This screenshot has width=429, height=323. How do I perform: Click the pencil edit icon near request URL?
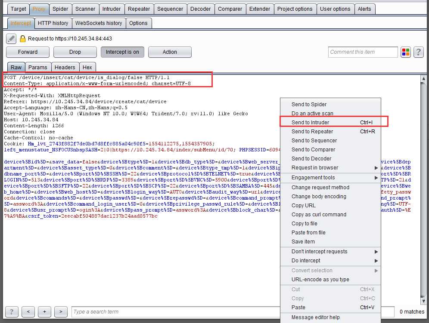click(x=11, y=39)
